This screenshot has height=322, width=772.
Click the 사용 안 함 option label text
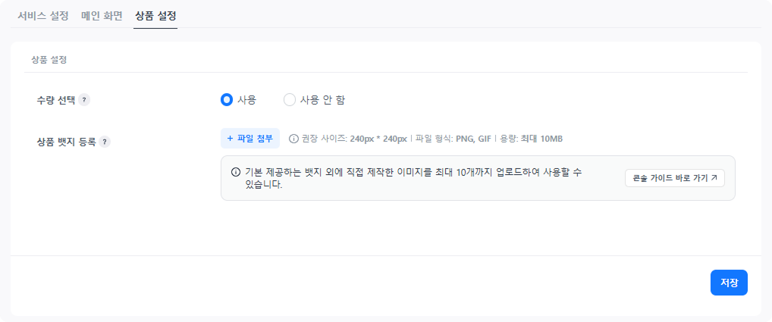tap(322, 99)
